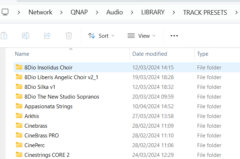Select the Arkhis folder name

click(32, 116)
